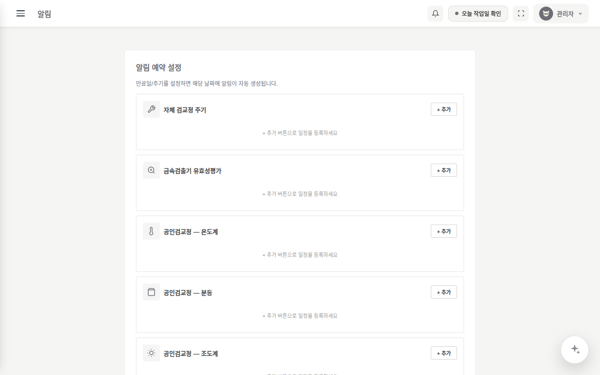Image resolution: width=600 pixels, height=375 pixels.
Task: Click the bear avatar next to 관리자
Action: click(x=546, y=14)
